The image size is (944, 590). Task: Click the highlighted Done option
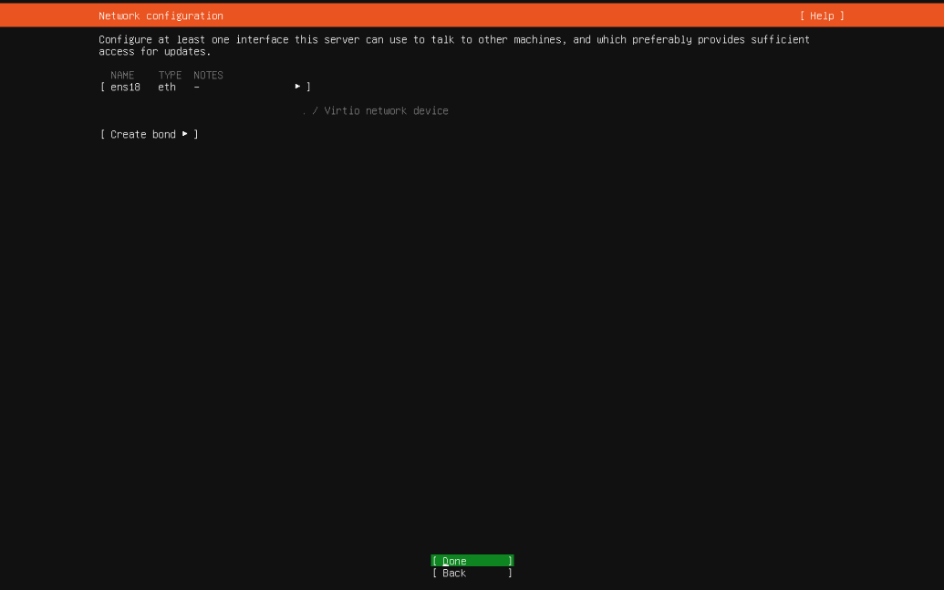tap(471, 560)
